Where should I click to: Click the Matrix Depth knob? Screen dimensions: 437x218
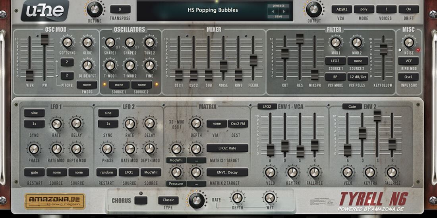click(196, 123)
